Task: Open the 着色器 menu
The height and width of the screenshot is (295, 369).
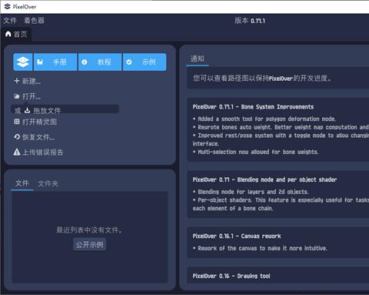Action: (34, 21)
